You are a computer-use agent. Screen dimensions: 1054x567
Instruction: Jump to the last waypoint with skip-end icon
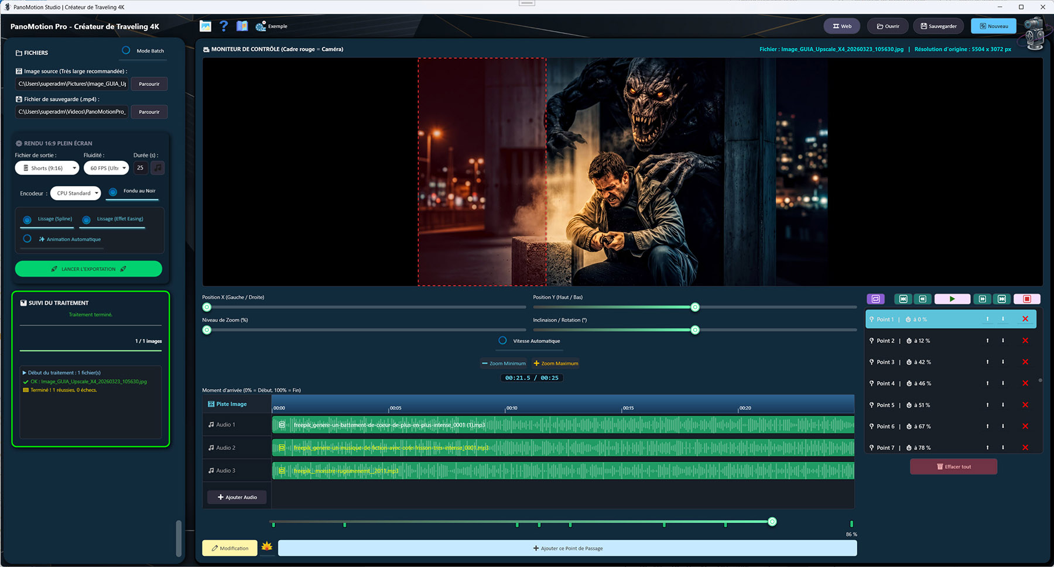coord(1002,299)
